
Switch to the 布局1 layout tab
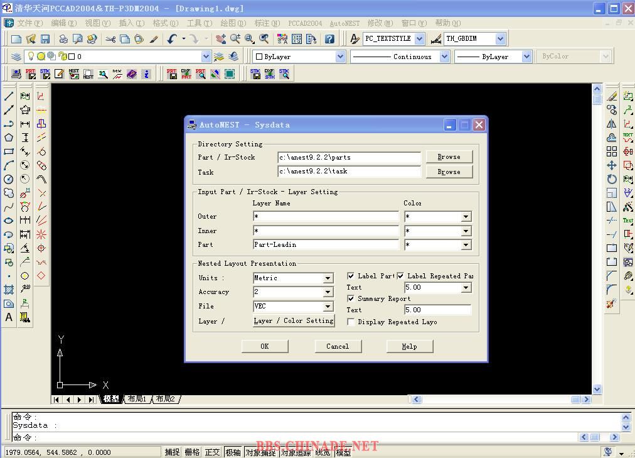tap(137, 399)
